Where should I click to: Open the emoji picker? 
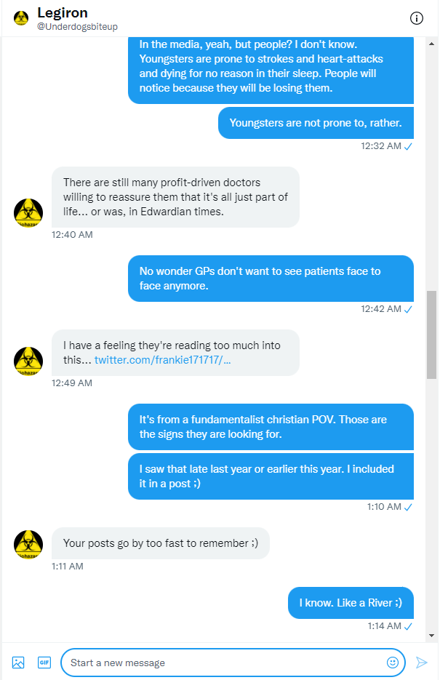[x=393, y=663]
